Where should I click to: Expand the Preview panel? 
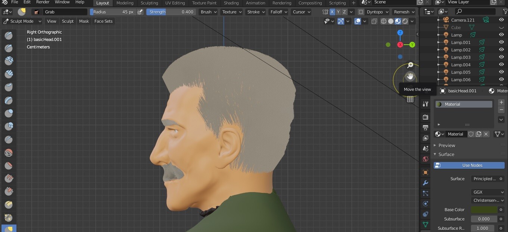click(x=446, y=145)
